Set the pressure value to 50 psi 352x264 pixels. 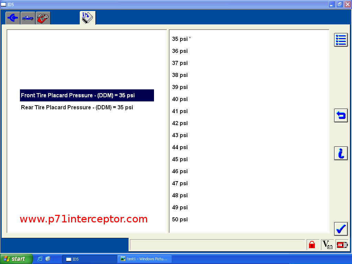tap(180, 220)
